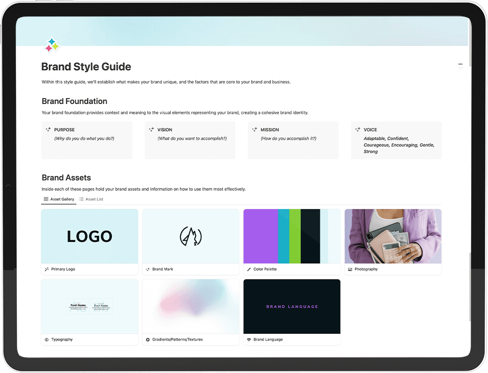Open the Typography card thumbnail

(x=90, y=306)
